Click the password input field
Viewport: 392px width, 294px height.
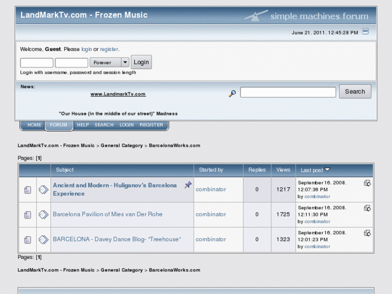point(72,63)
